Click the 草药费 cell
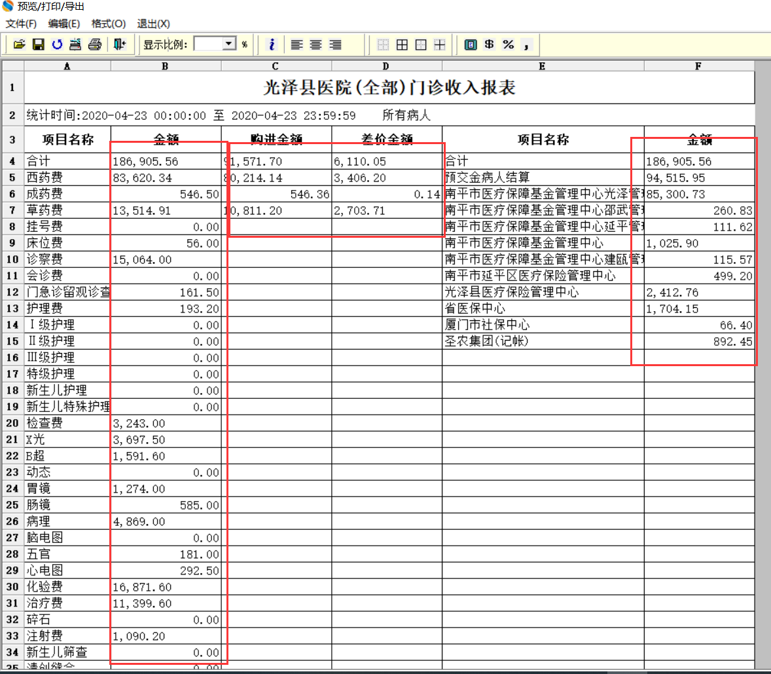 67,210
